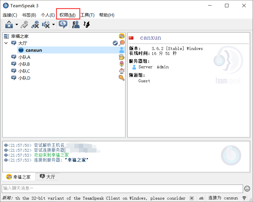Toggle the speaker mute toolbar icon

tap(46, 24)
